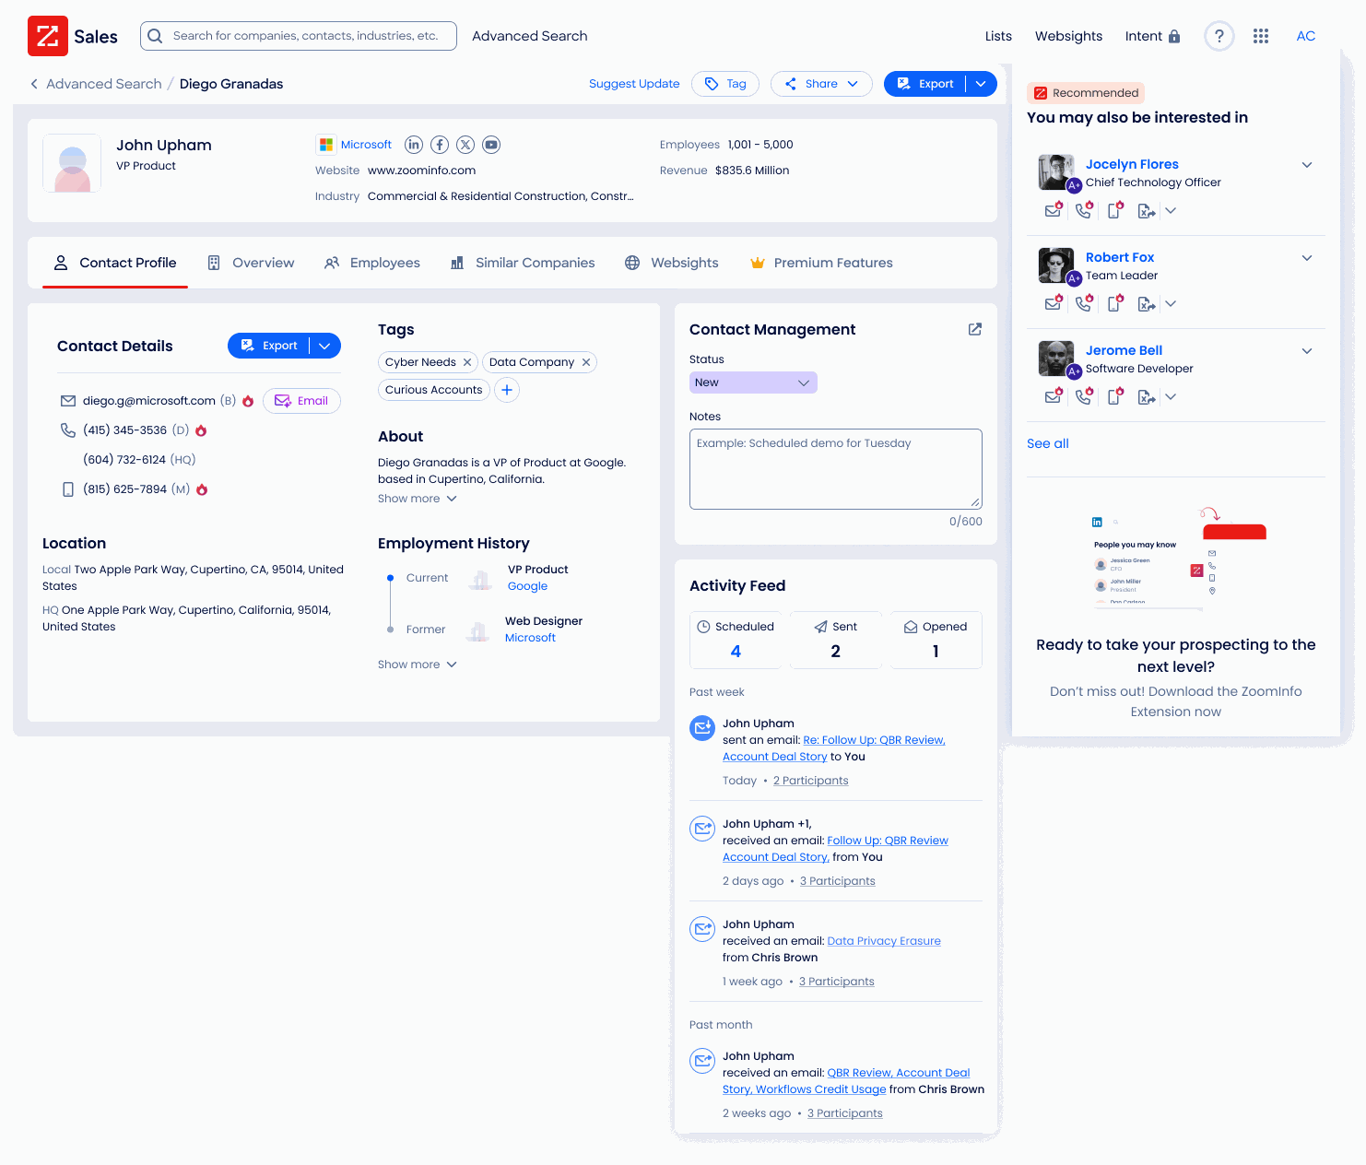Click the Suggest Update link
Viewport: 1366px width, 1165px height.
click(x=634, y=84)
